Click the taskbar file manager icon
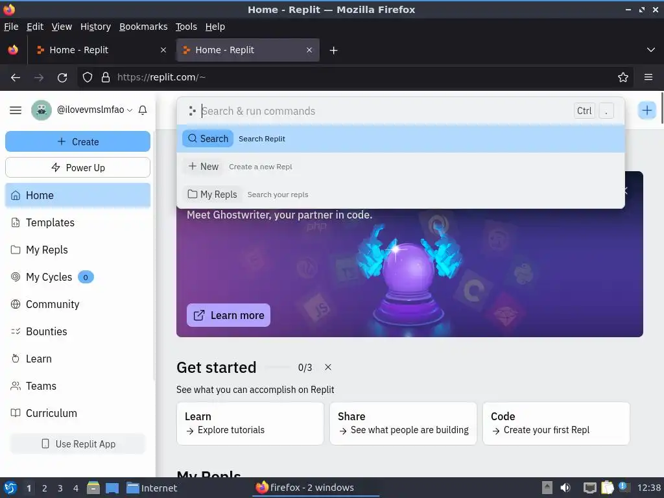 click(x=93, y=488)
